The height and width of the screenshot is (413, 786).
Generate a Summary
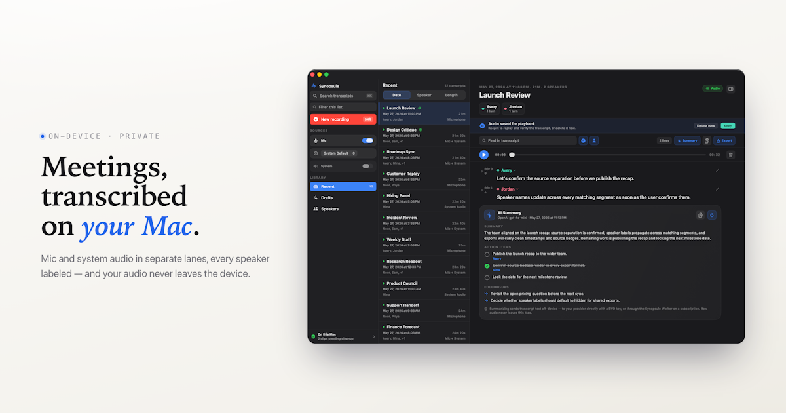pyautogui.click(x=687, y=140)
